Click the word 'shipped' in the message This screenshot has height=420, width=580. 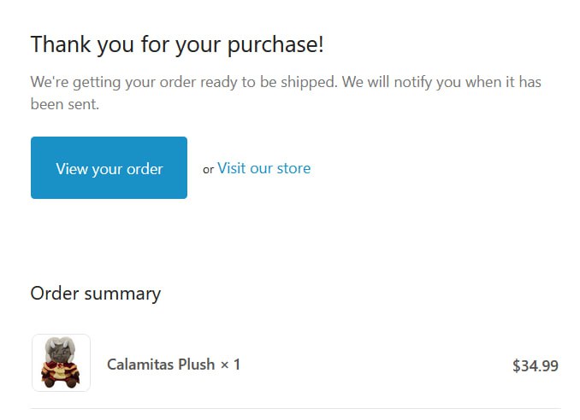pos(308,82)
